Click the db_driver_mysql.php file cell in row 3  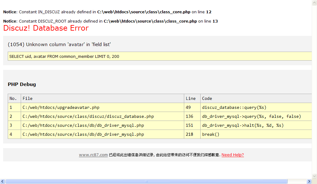click(x=102, y=126)
